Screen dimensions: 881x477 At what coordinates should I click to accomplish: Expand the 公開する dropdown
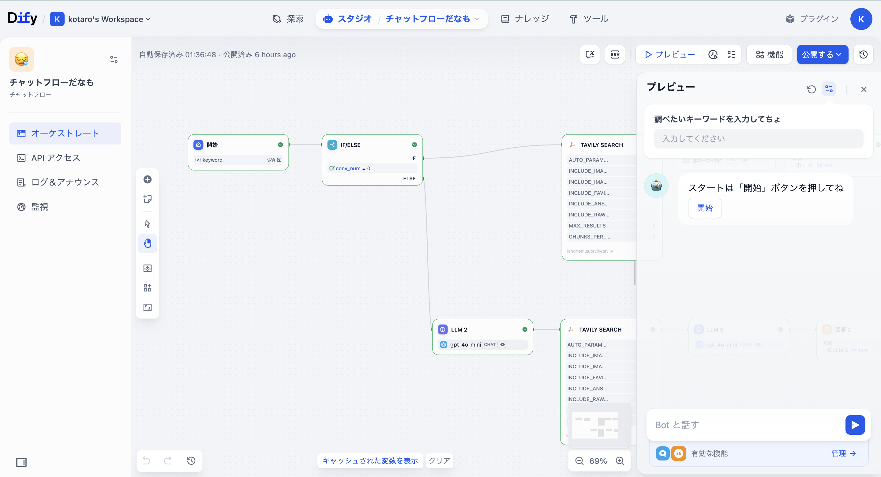click(x=823, y=54)
